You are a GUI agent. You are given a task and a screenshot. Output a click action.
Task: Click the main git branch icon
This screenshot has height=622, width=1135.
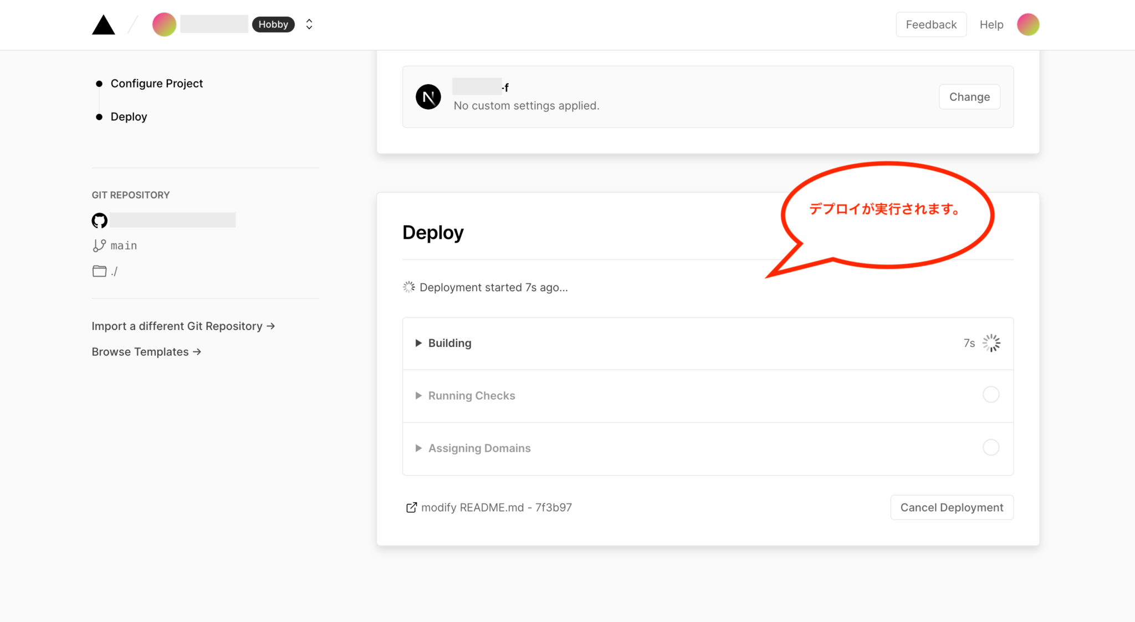pos(99,246)
